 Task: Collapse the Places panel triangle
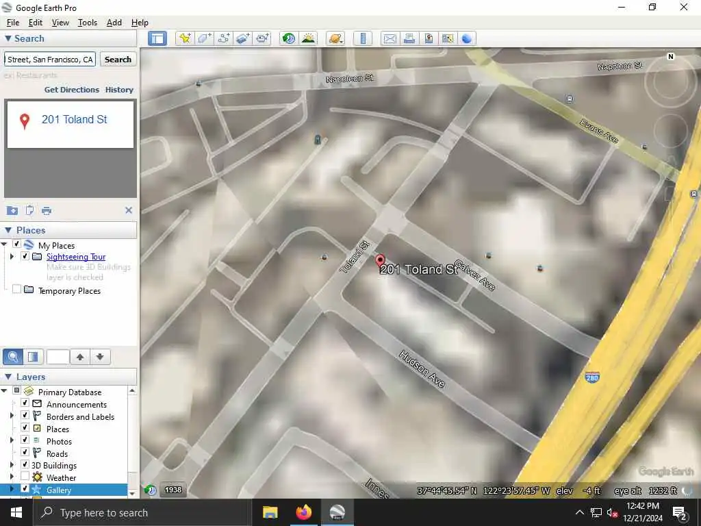8,230
